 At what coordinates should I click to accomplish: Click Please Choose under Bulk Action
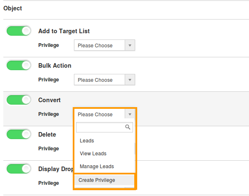click(x=95, y=80)
